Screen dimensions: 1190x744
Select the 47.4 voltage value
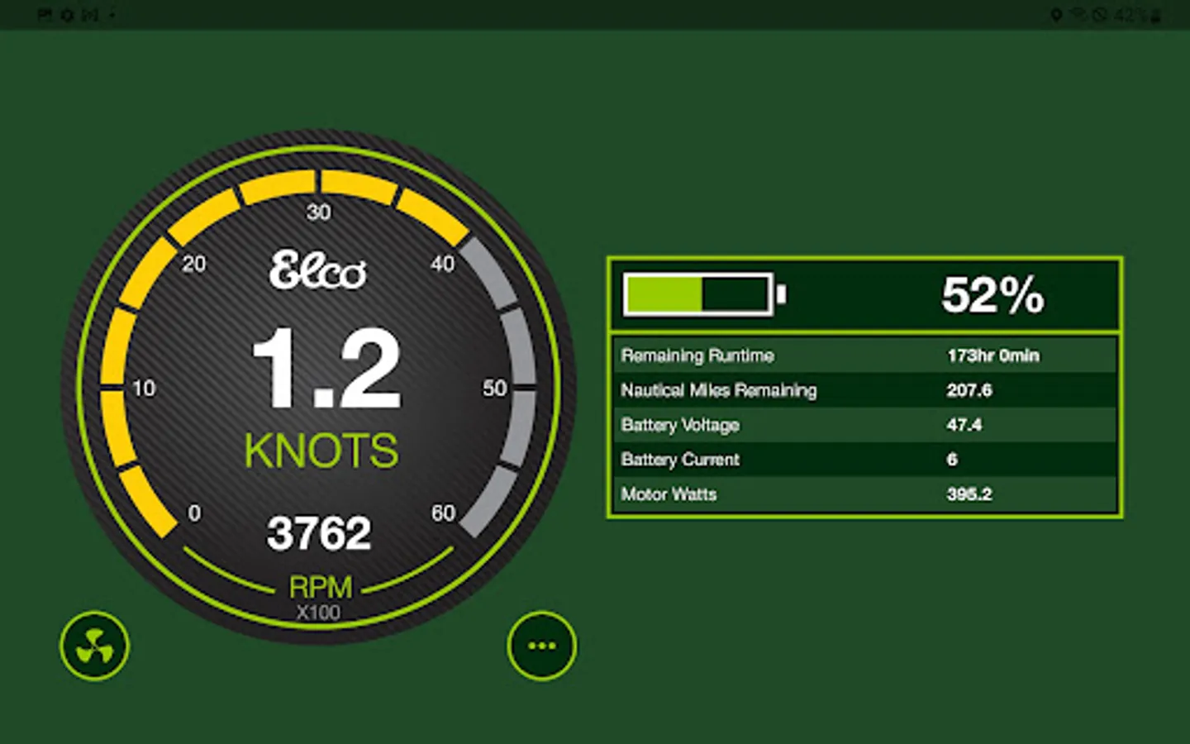click(x=964, y=425)
